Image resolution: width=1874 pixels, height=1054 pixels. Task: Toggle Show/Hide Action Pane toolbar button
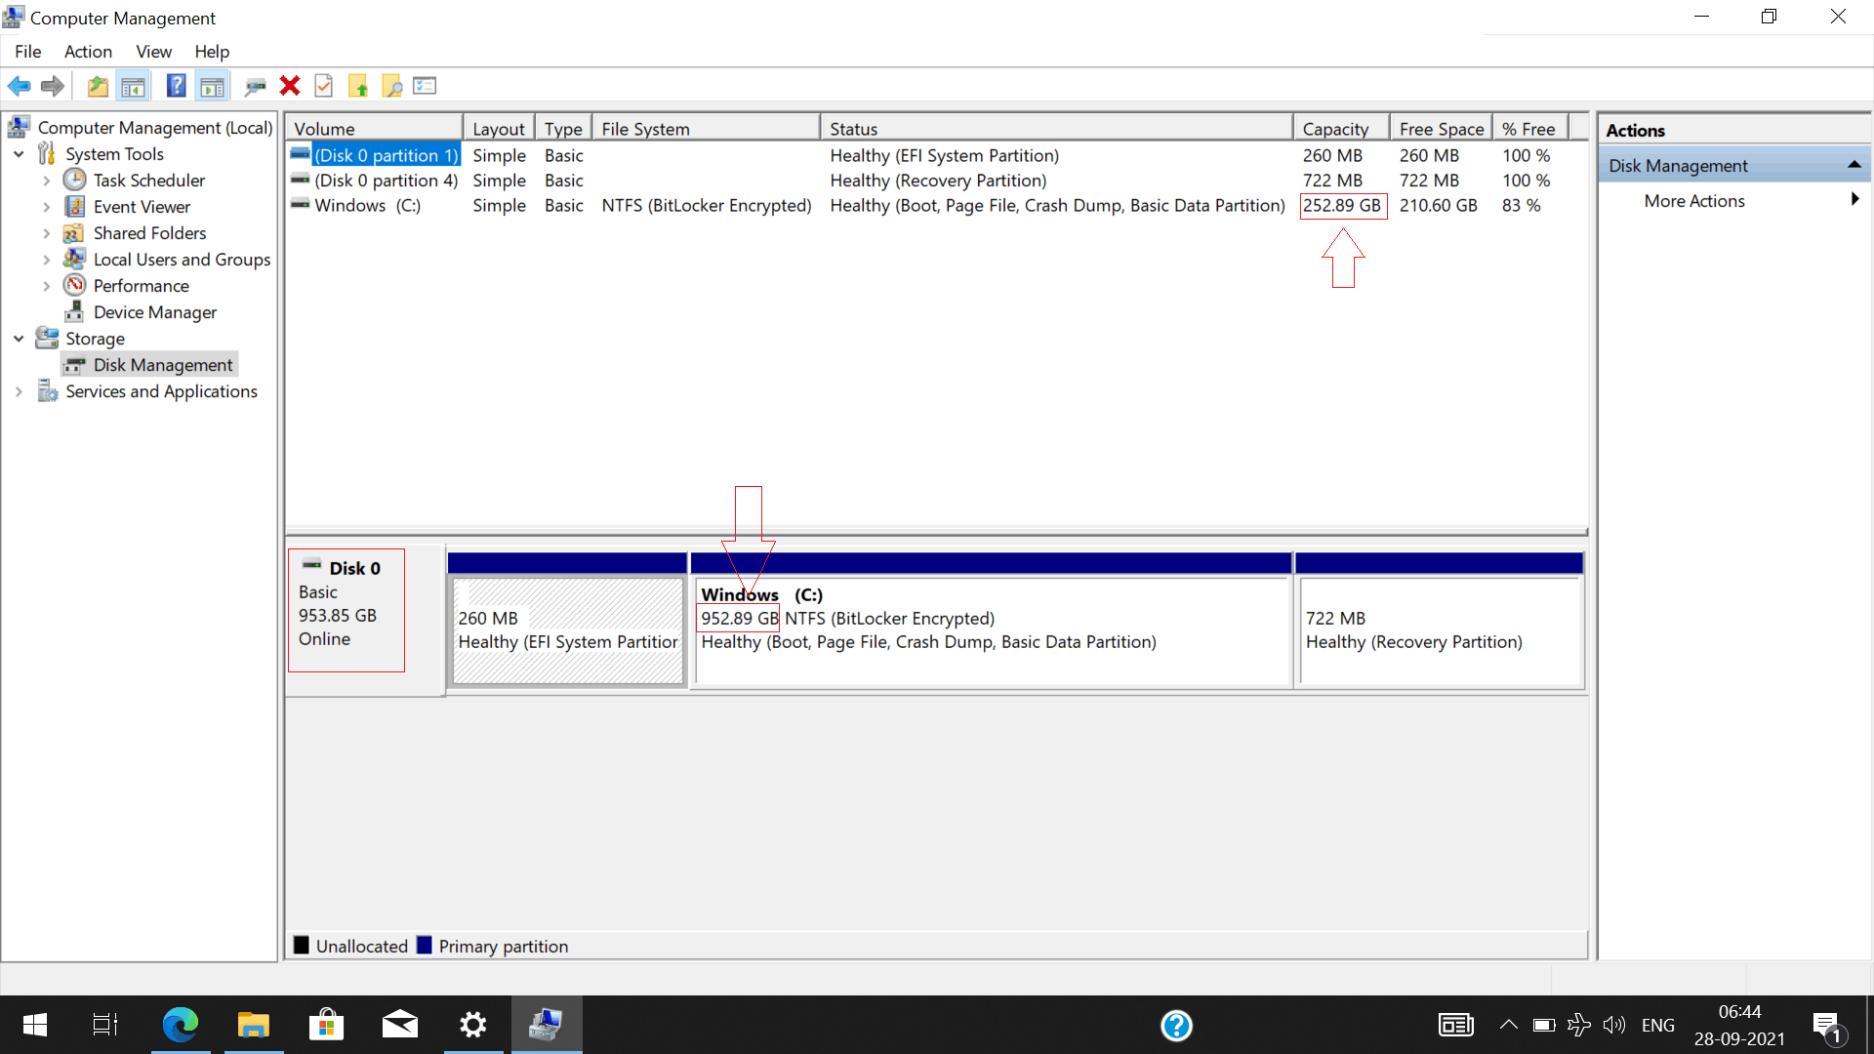coord(212,86)
